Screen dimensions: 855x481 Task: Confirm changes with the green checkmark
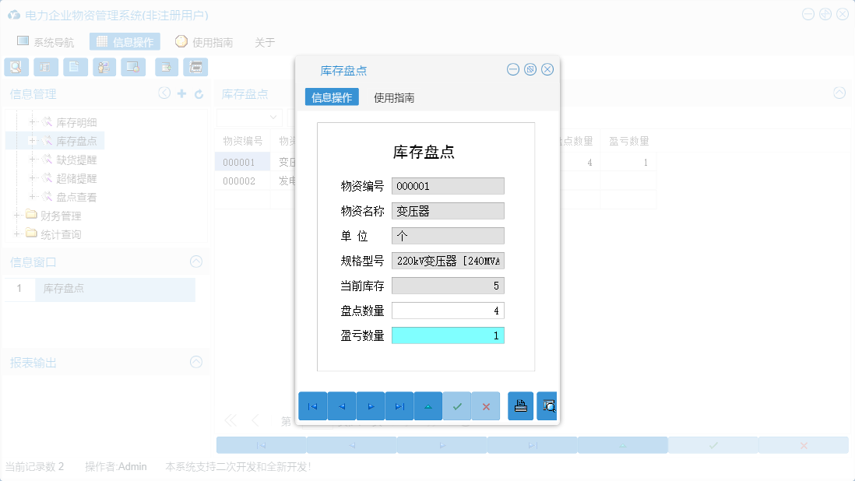tap(457, 406)
